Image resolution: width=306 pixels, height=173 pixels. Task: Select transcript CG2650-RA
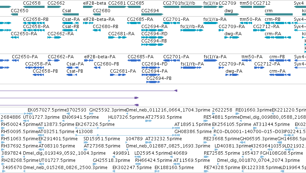[15, 37]
